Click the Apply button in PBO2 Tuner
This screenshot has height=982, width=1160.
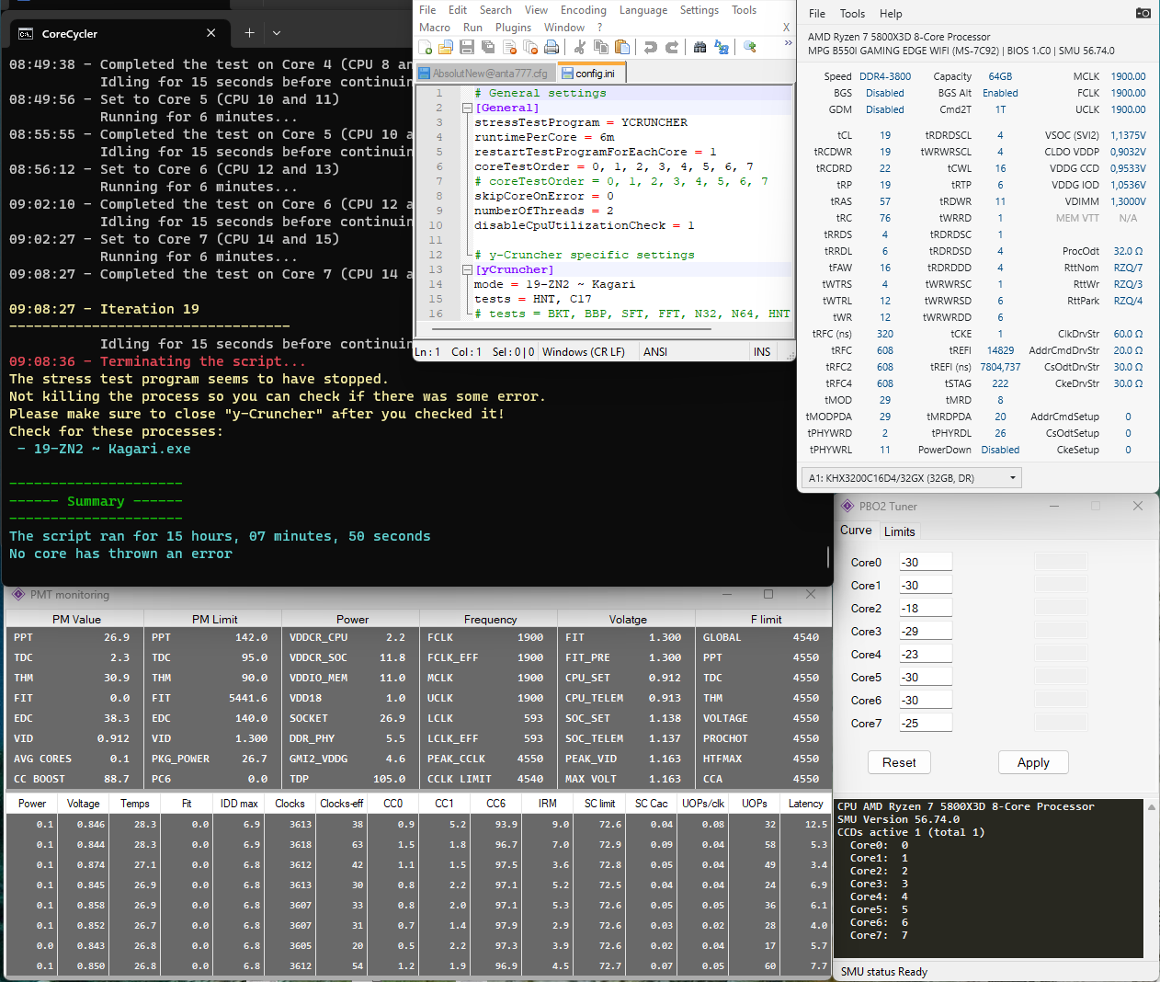1033,762
